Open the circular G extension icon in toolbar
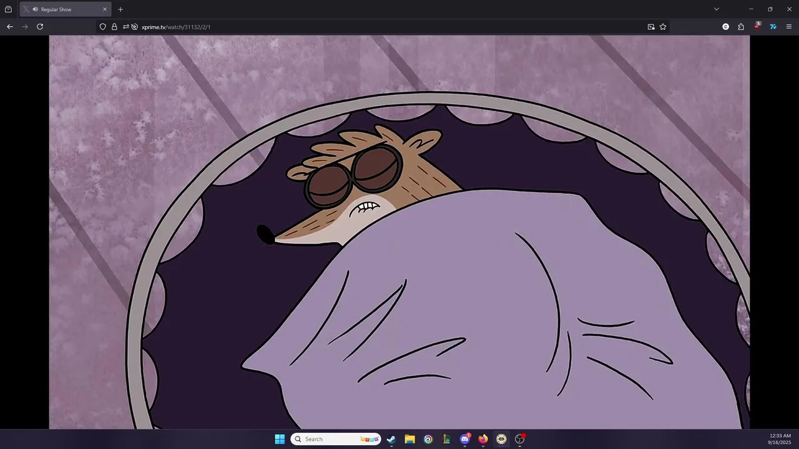Viewport: 799px width, 449px height. point(725,27)
